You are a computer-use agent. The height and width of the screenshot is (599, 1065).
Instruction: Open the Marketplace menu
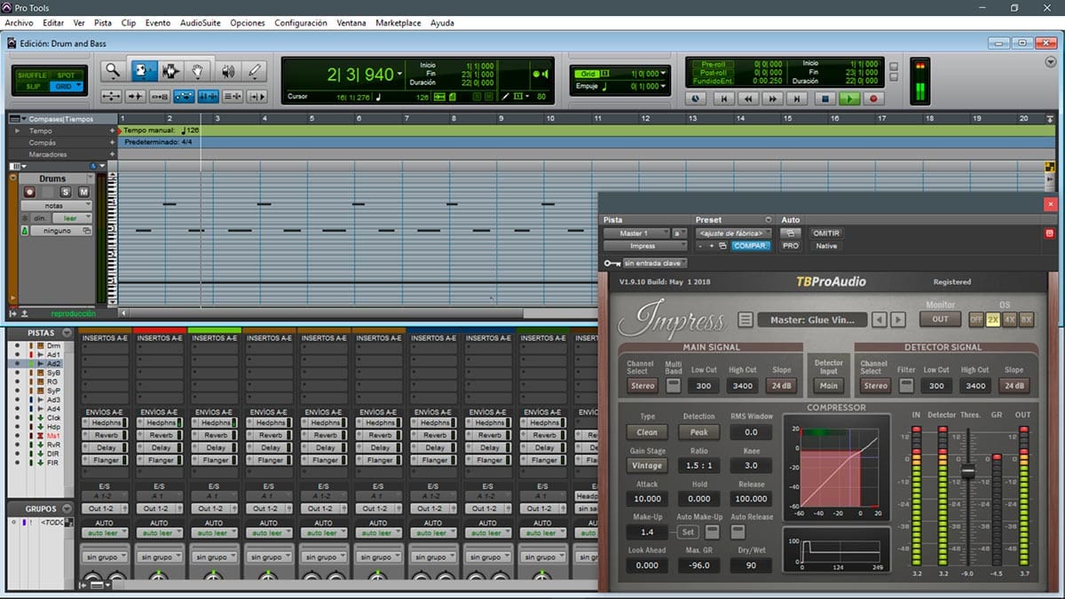click(398, 22)
